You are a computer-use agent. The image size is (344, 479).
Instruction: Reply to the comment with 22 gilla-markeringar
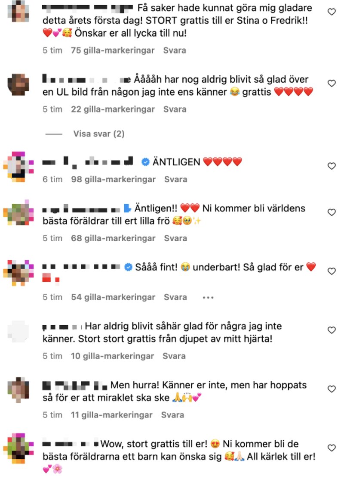[x=175, y=109]
